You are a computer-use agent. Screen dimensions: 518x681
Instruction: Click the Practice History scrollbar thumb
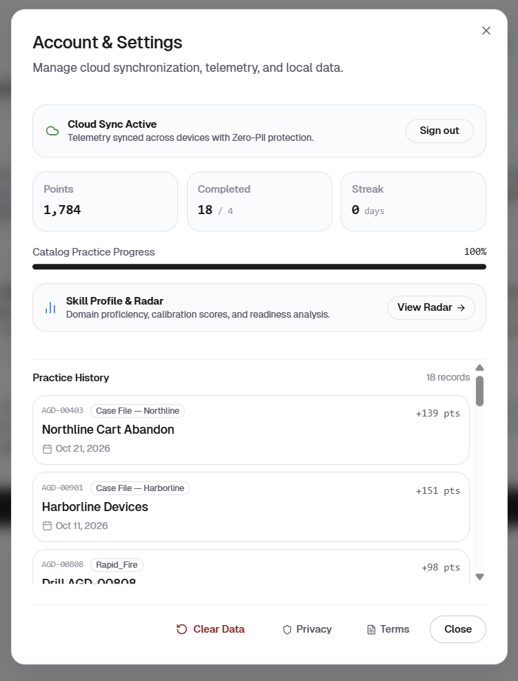point(479,391)
